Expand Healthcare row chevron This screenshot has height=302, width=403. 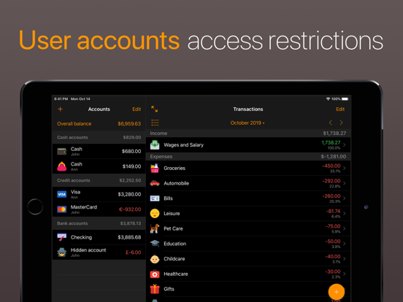pyautogui.click(x=345, y=274)
